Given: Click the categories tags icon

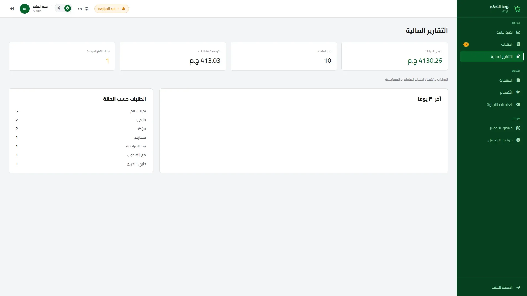Looking at the screenshot, I should pos(518,92).
